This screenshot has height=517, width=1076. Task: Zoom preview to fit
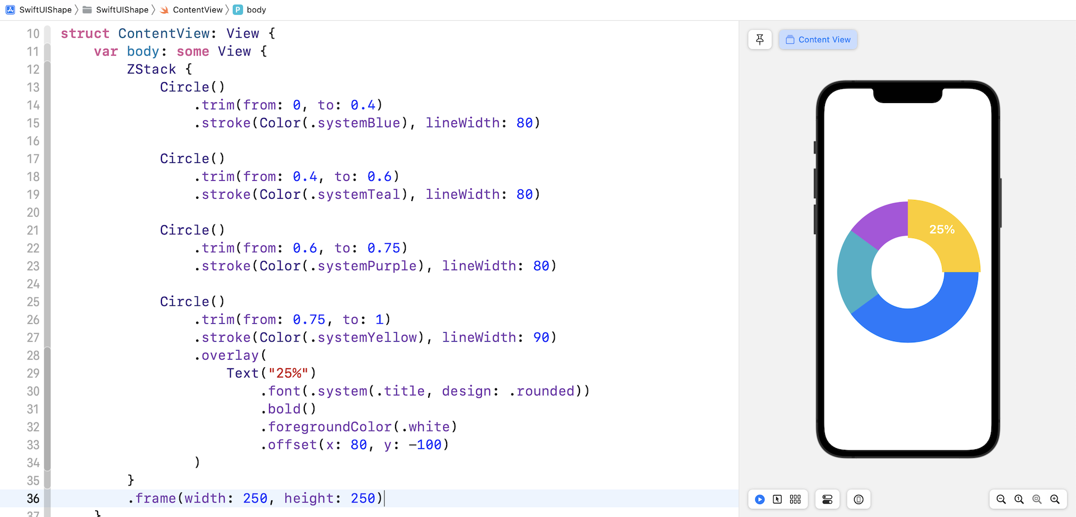click(1037, 499)
